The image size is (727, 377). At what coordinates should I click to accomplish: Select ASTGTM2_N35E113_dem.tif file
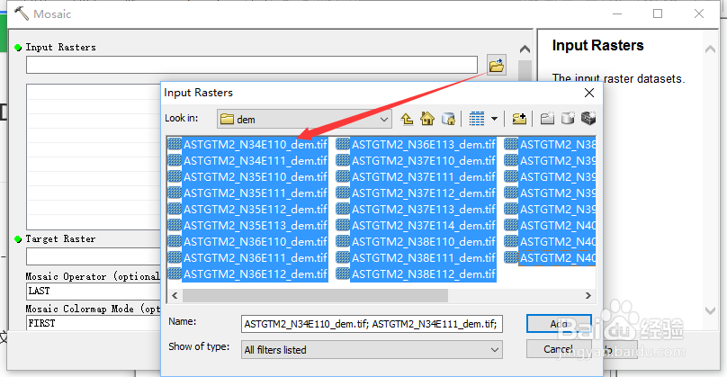[255, 226]
